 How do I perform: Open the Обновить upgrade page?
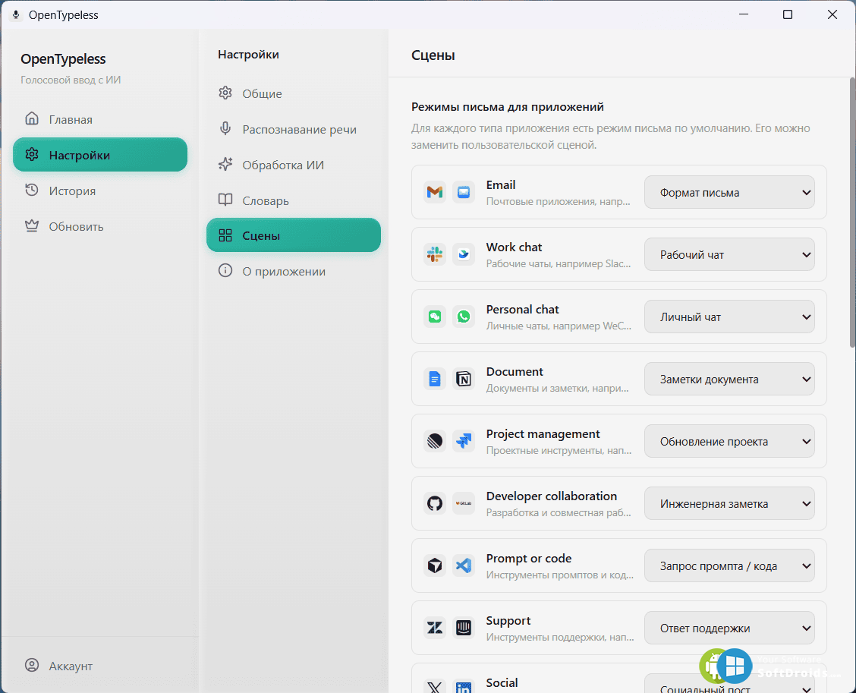(100, 226)
